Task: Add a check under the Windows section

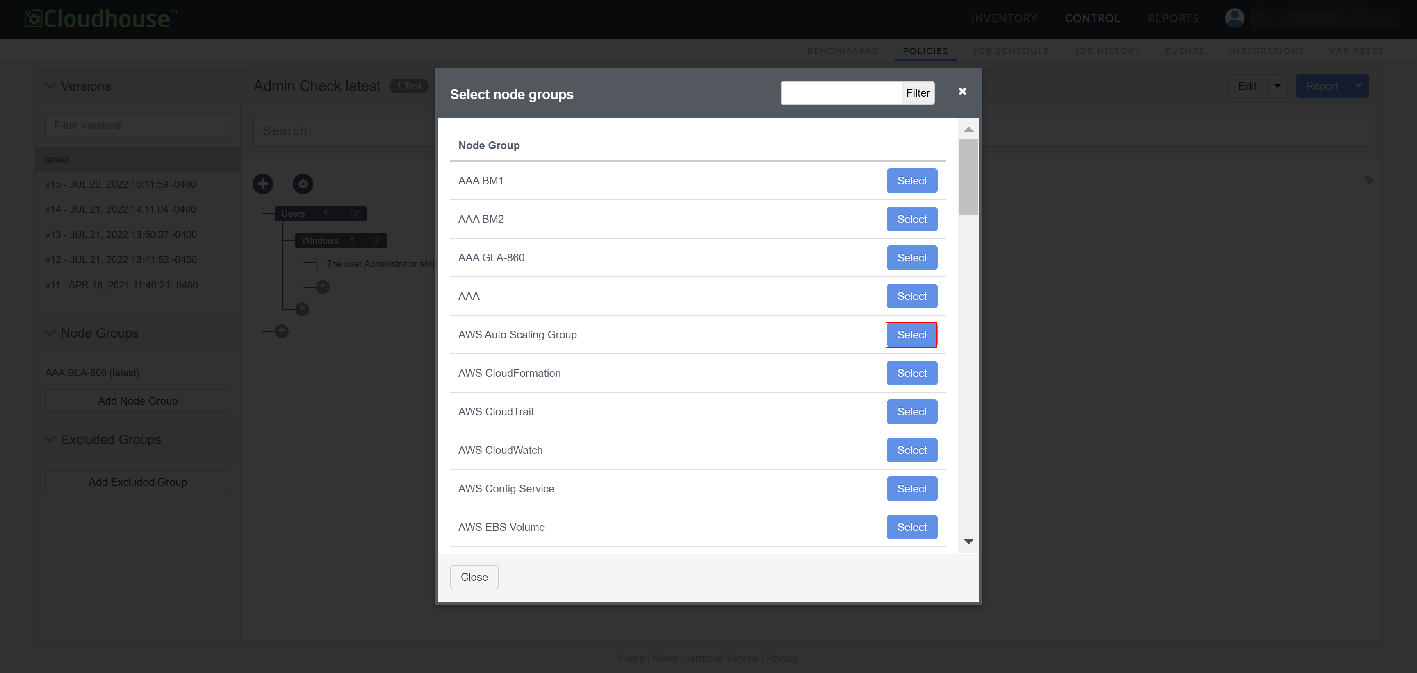Action: [x=323, y=287]
